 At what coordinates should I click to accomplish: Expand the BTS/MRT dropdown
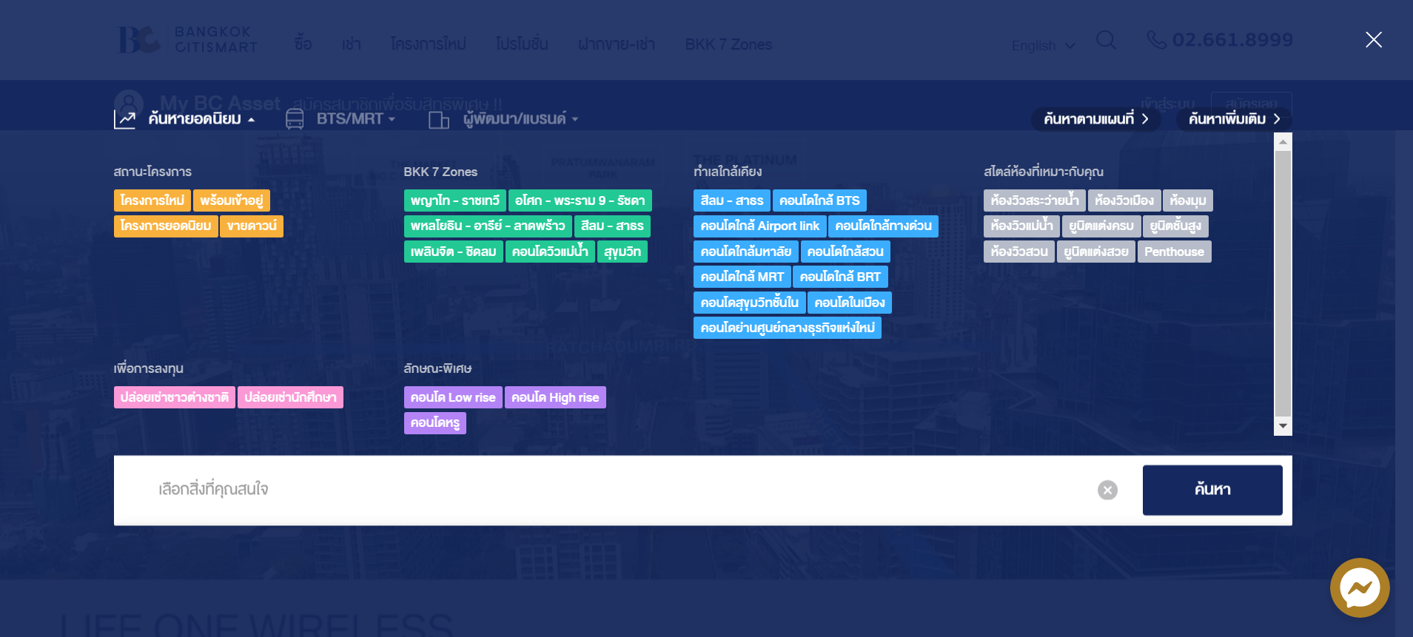click(x=355, y=119)
